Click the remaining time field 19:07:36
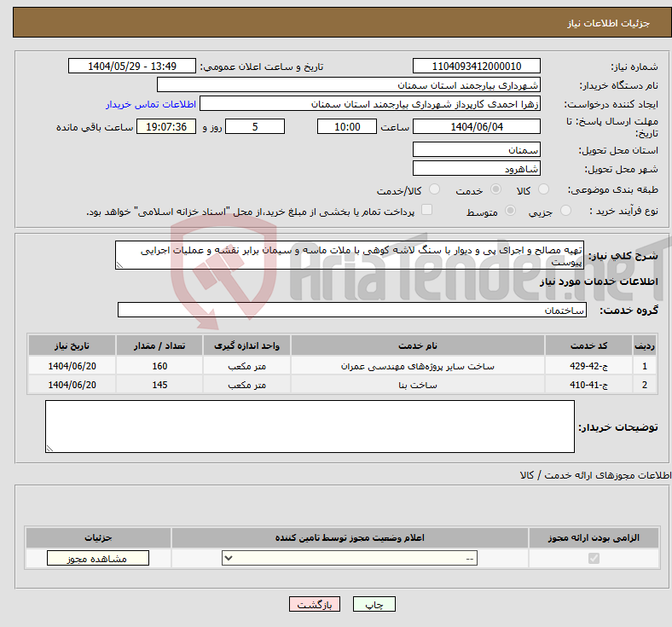 click(166, 126)
